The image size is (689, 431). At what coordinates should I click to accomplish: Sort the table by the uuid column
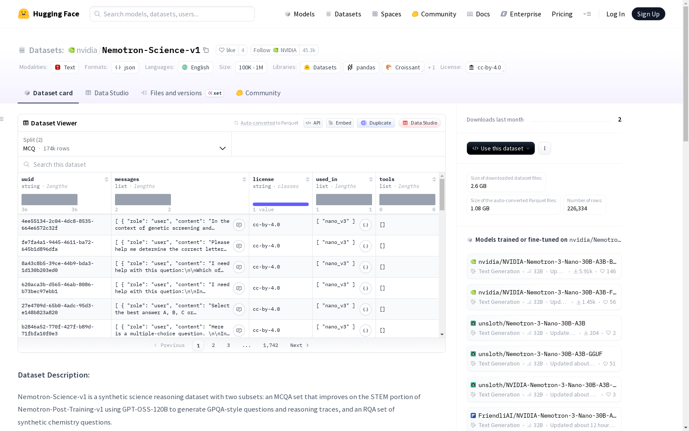tap(106, 179)
